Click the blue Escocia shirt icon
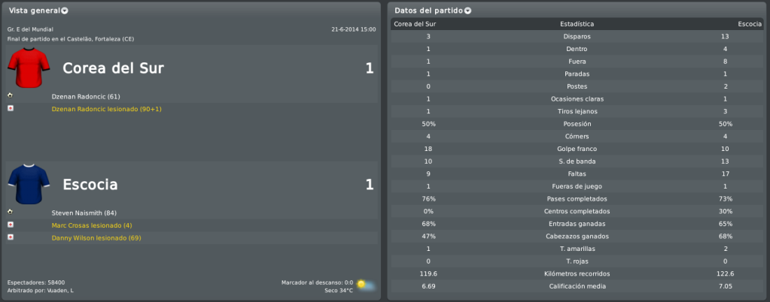Screen dimensions: 770x302 pos(29,184)
